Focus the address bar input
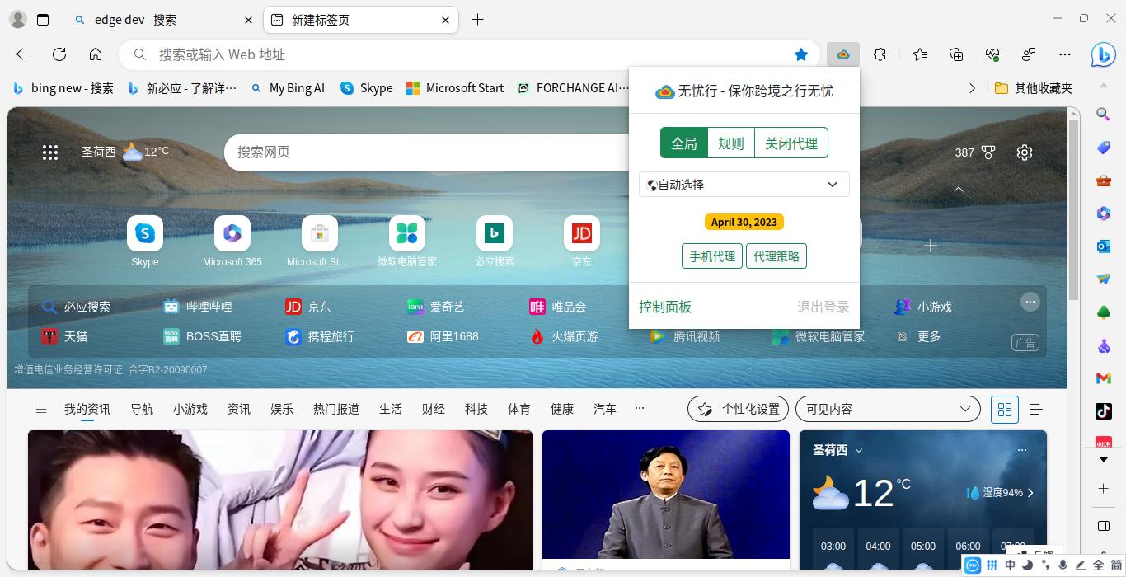 tap(470, 54)
